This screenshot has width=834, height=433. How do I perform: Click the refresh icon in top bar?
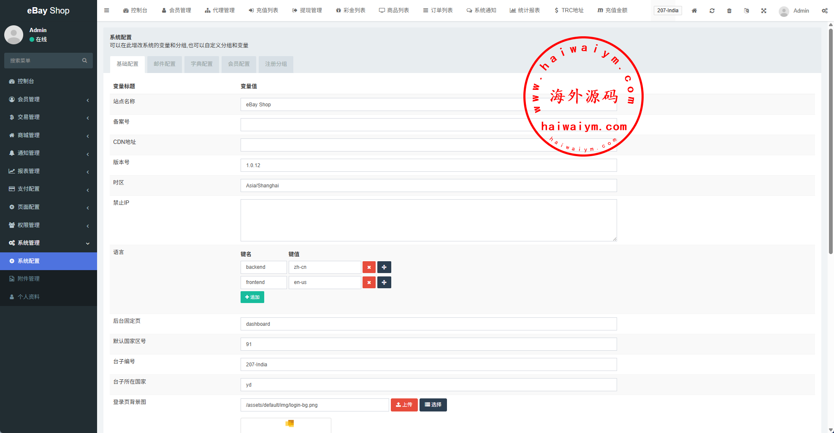pos(712,11)
